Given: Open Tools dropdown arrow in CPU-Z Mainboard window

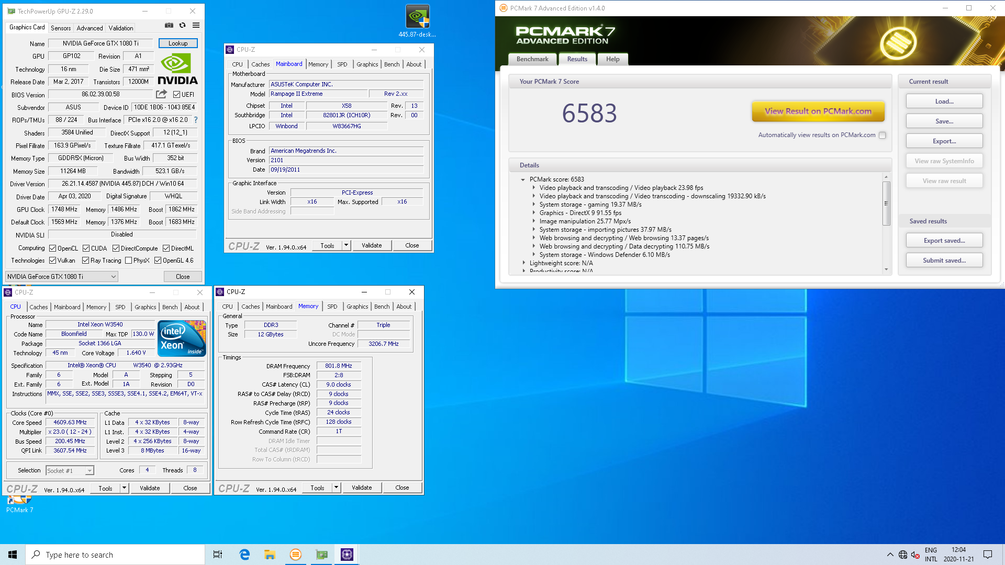Looking at the screenshot, I should [346, 245].
